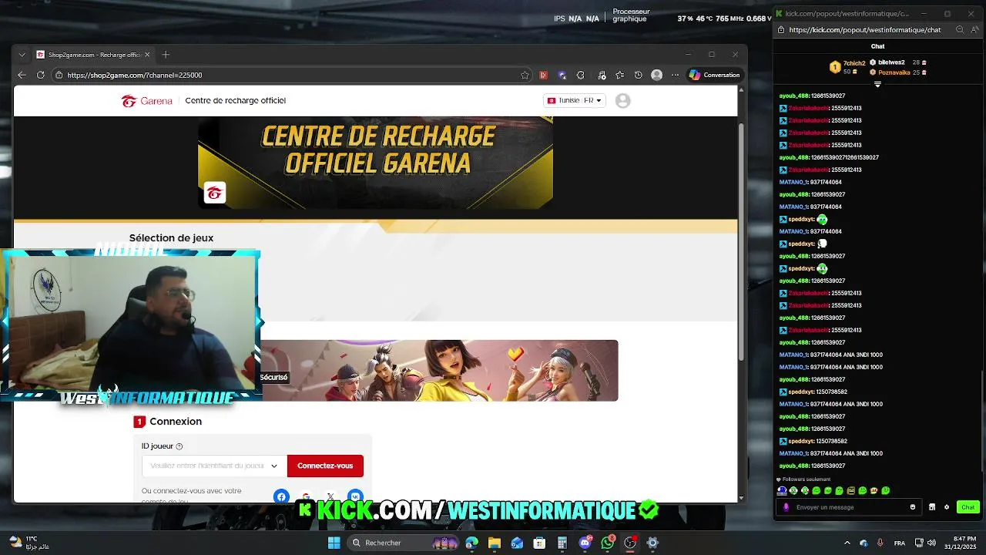Open File Explorer from the taskbar

(x=495, y=543)
